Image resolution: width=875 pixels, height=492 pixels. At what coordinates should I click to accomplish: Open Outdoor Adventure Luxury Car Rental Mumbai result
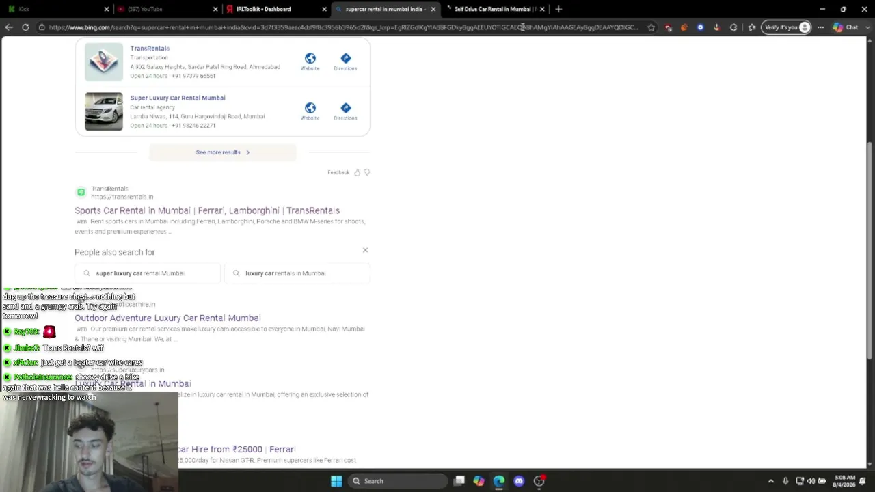pyautogui.click(x=167, y=318)
